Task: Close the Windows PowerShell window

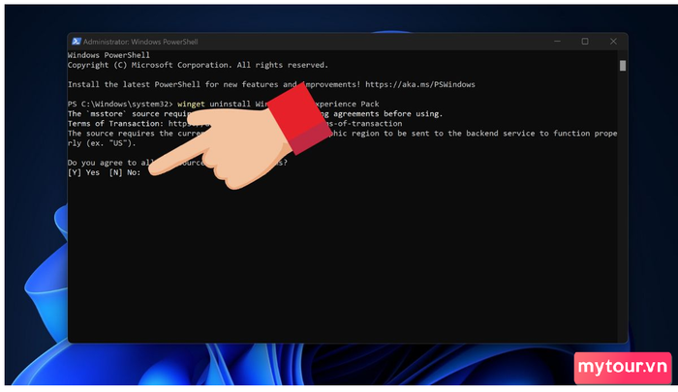Action: [613, 42]
